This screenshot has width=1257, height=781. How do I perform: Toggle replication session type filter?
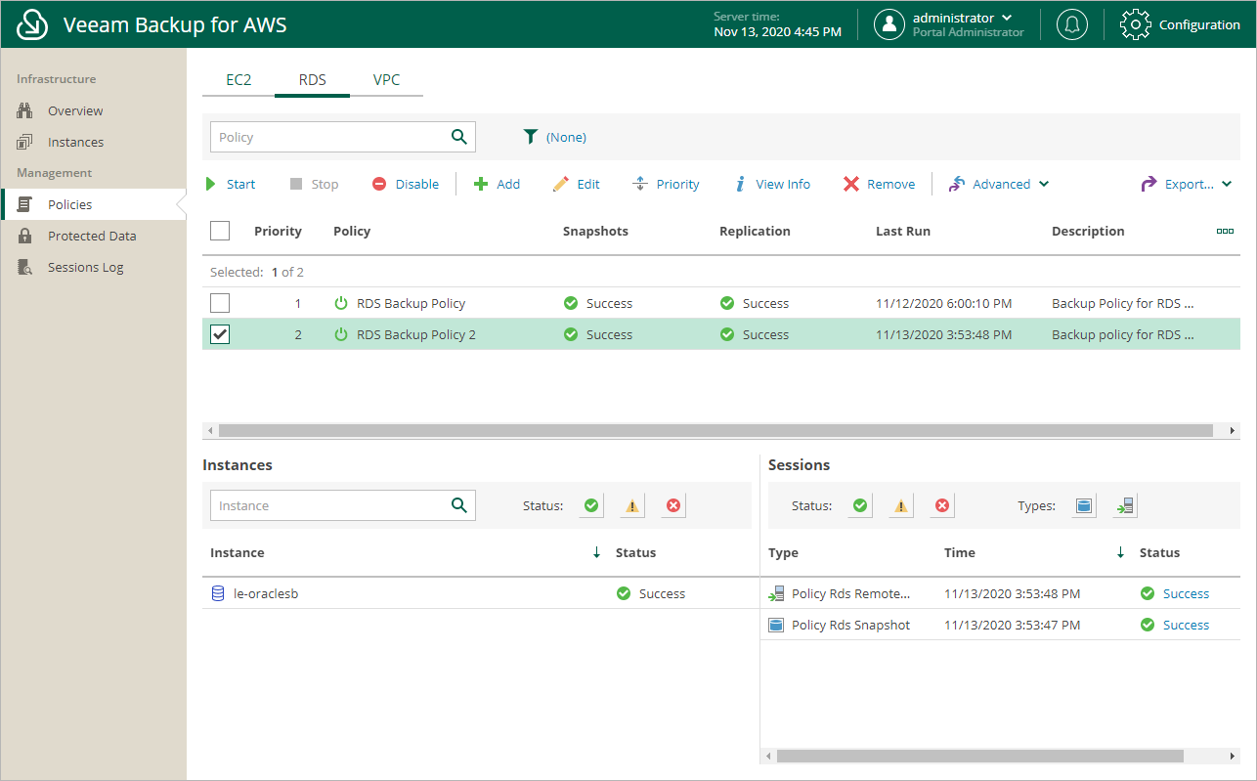coord(1125,505)
